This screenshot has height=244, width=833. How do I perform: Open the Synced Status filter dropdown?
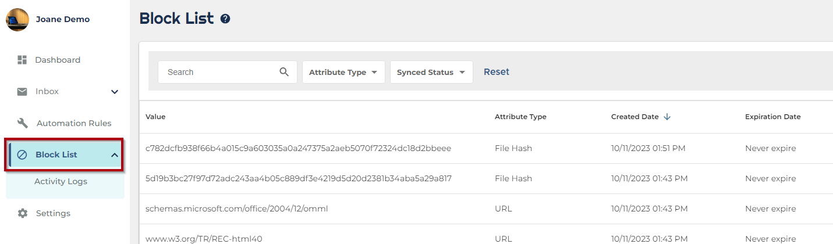tap(431, 72)
